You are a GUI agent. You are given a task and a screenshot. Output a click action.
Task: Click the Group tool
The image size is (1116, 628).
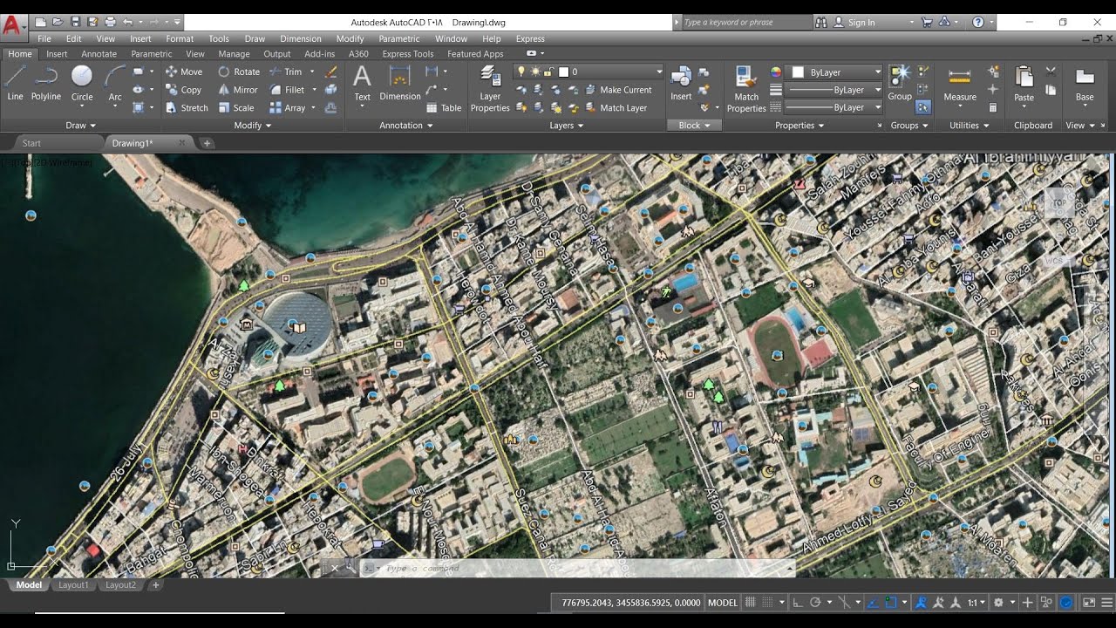click(900, 85)
